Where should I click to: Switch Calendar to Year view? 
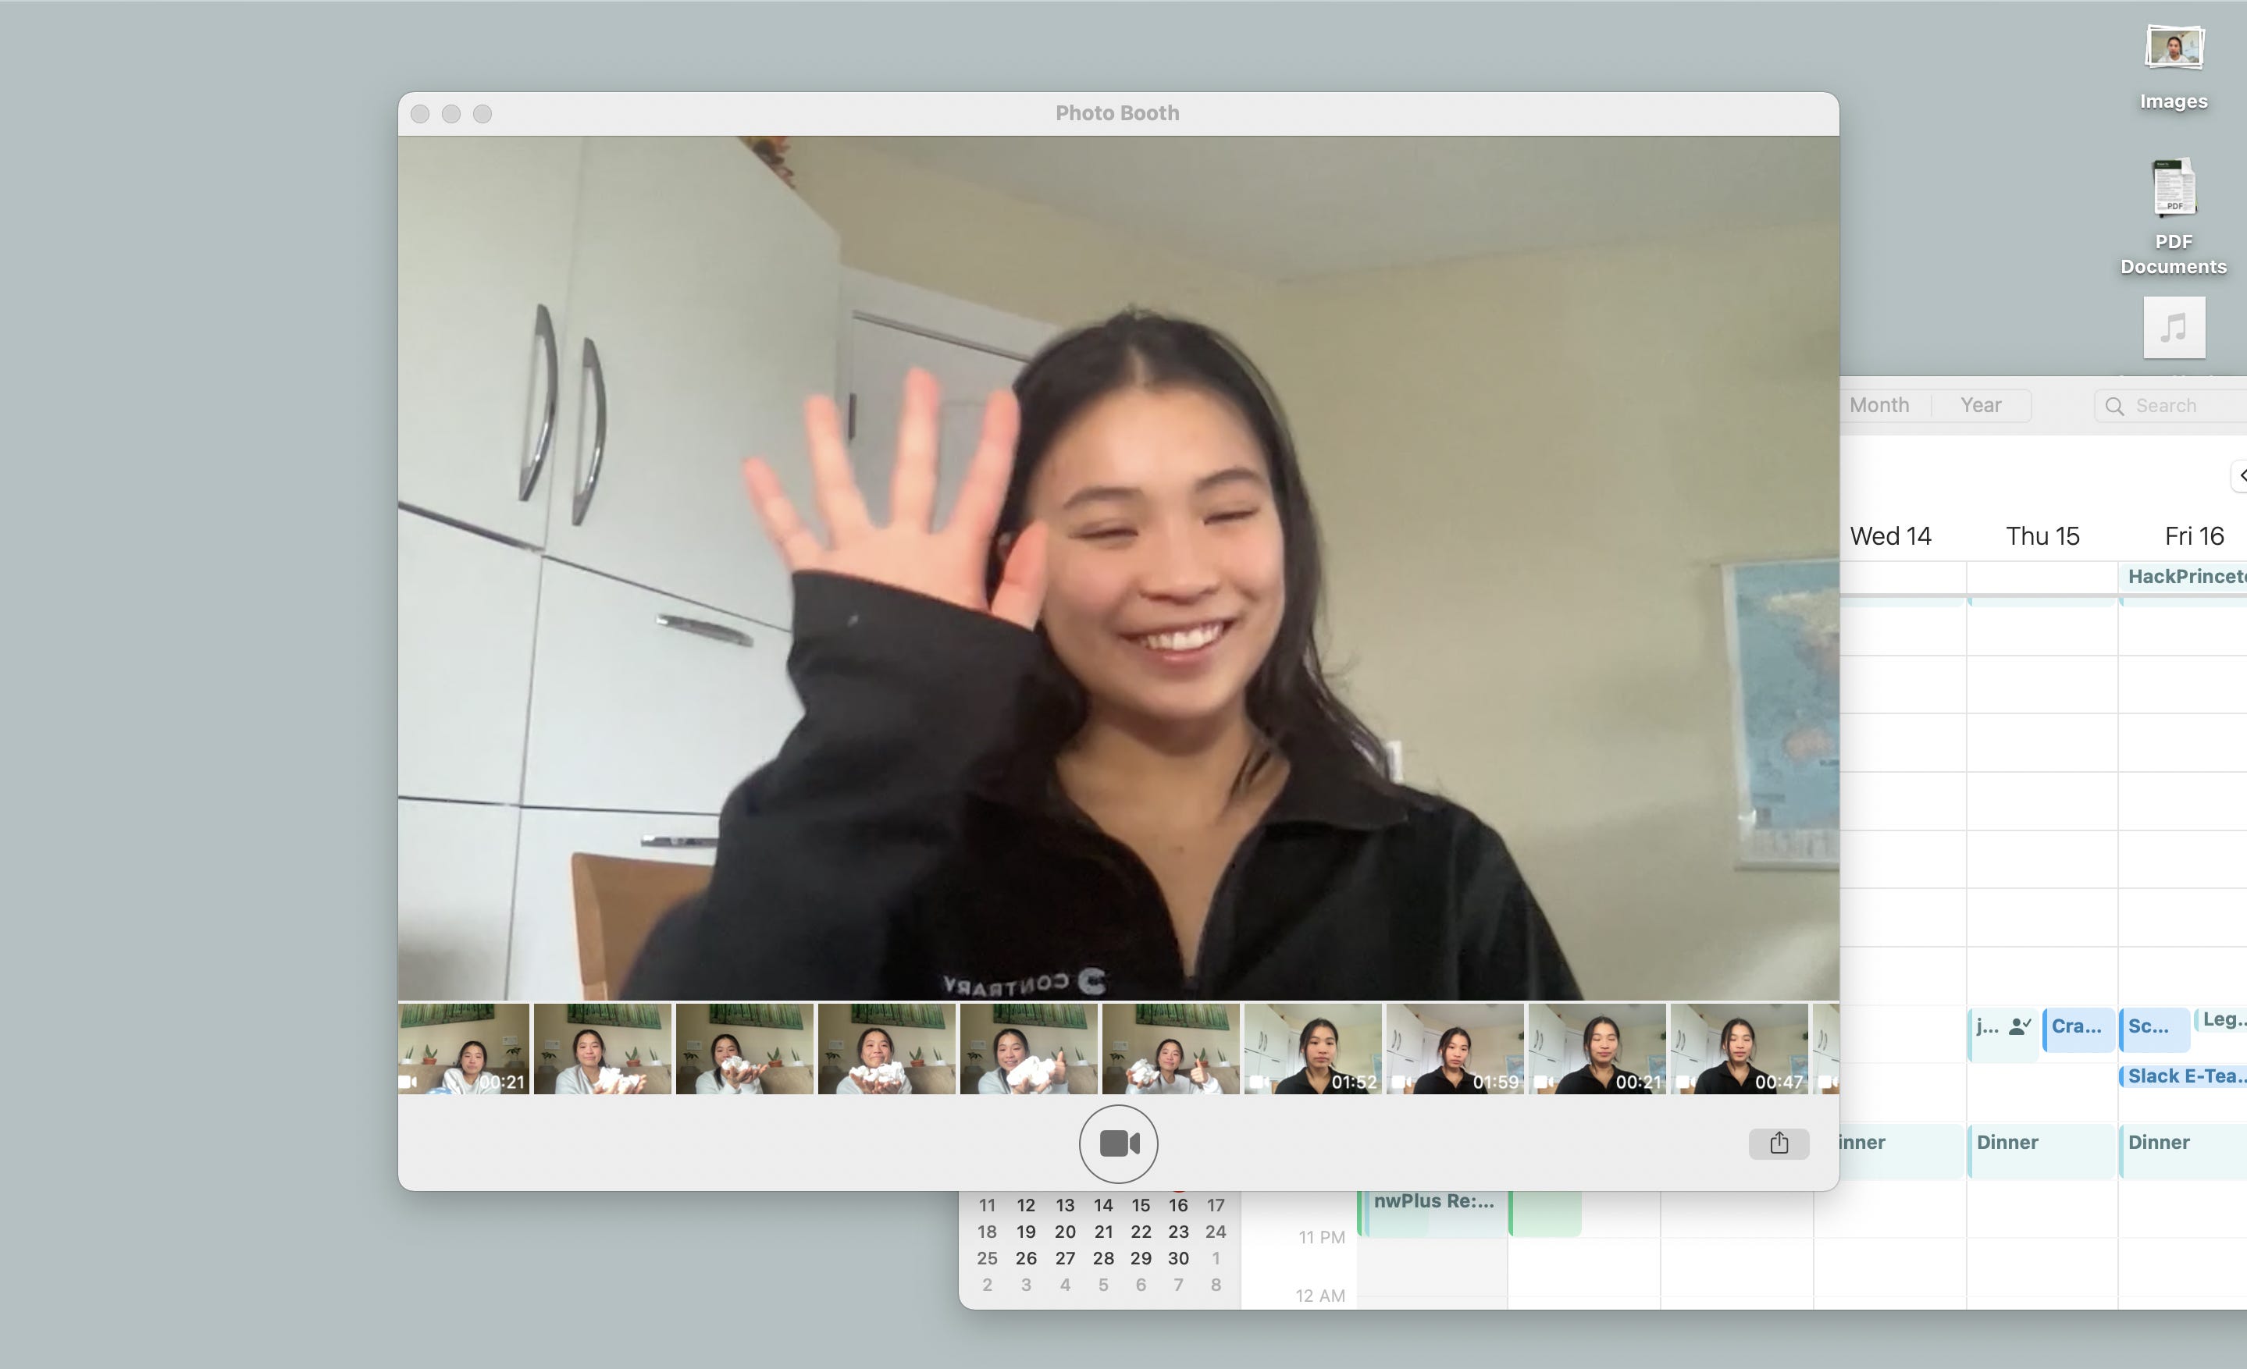pyautogui.click(x=1981, y=404)
